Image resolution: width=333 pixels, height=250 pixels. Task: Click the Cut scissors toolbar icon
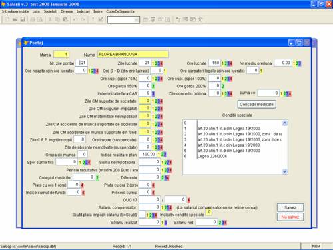point(50,19)
